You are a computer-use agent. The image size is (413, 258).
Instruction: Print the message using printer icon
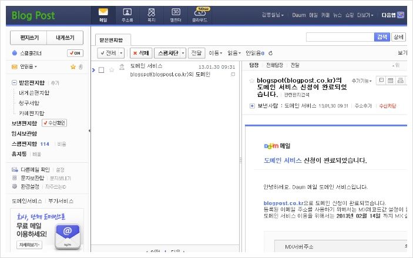click(x=400, y=80)
